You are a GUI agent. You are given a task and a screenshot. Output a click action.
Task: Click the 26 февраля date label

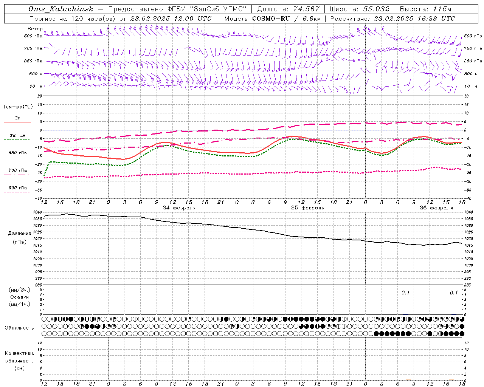[436, 208]
